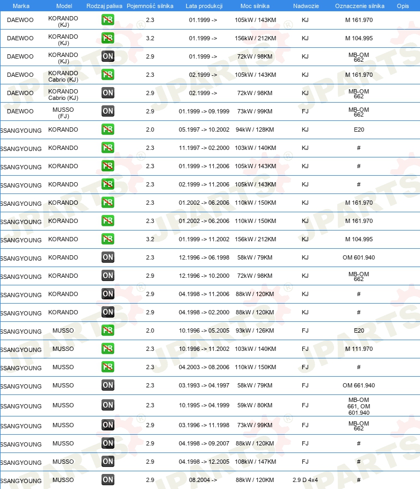420x489 pixels.
Task: Click petrol icon for Korando 01.1999 -> 11.2006
Action: pyautogui.click(x=108, y=166)
